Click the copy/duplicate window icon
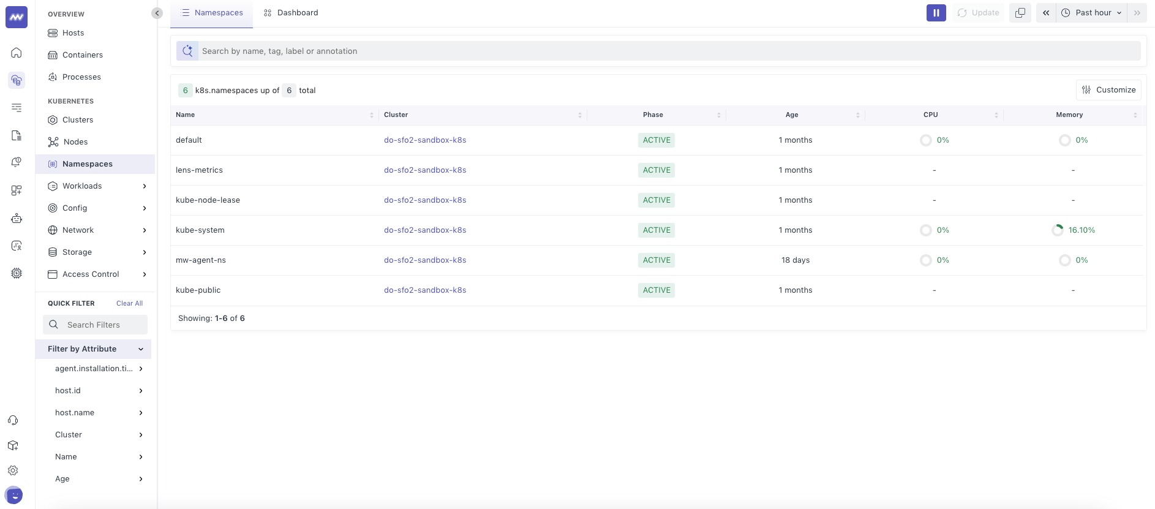 (1020, 13)
